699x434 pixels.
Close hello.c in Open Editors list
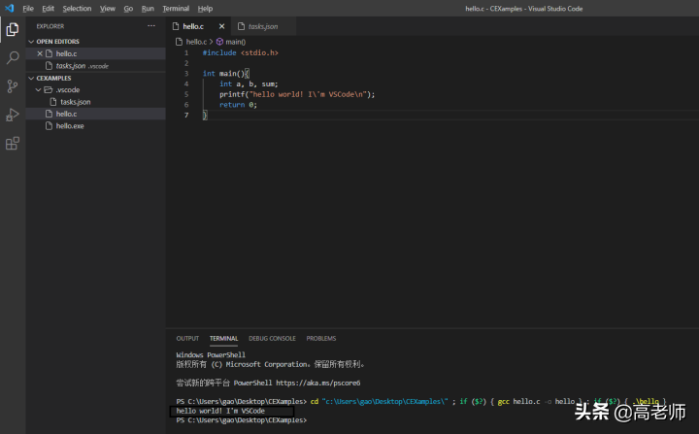(40, 53)
